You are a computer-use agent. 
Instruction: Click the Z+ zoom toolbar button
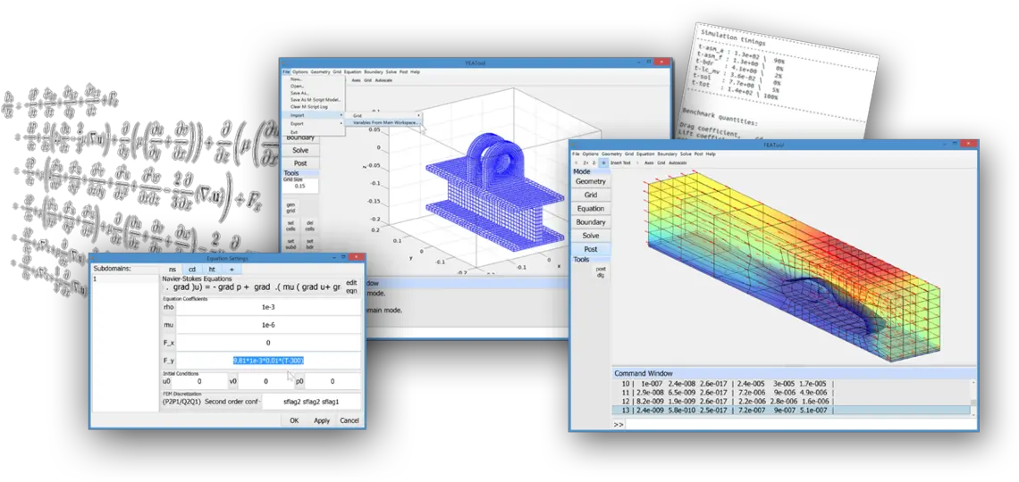pos(585,162)
